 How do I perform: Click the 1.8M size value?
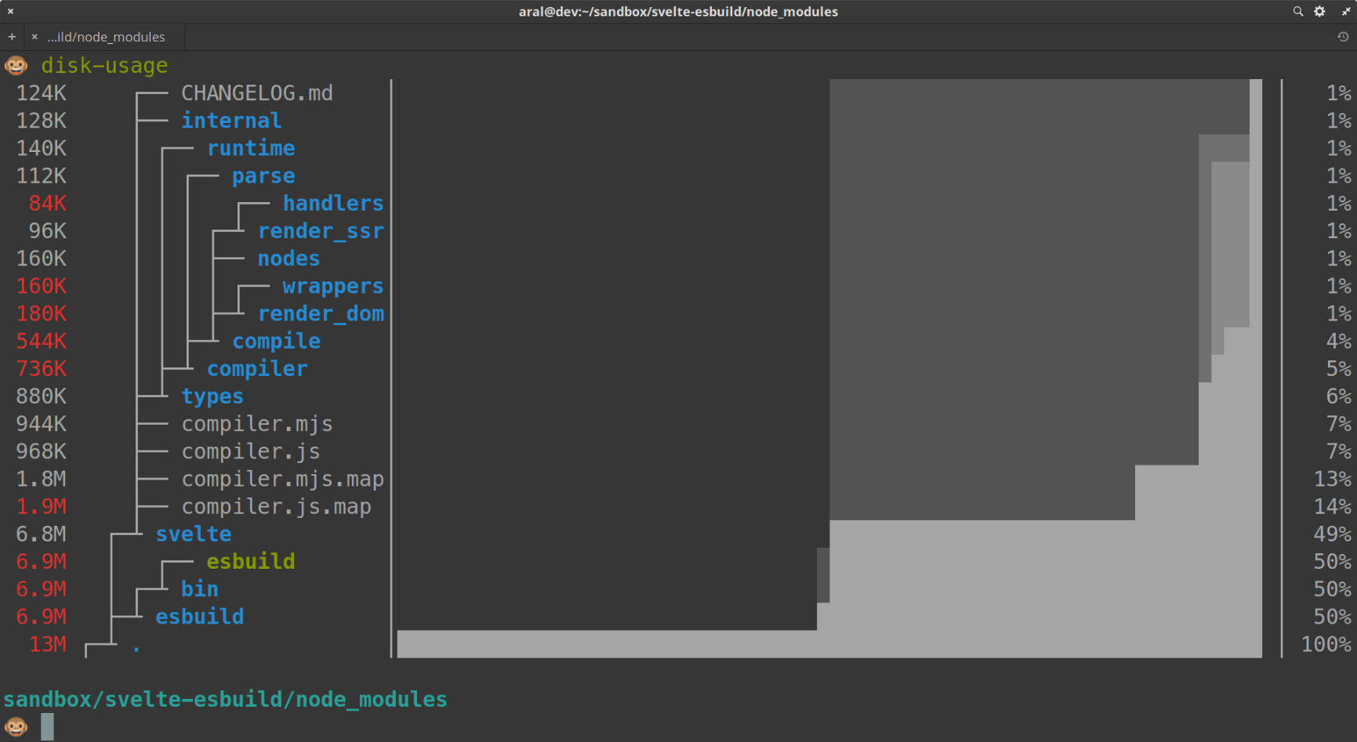pos(42,479)
